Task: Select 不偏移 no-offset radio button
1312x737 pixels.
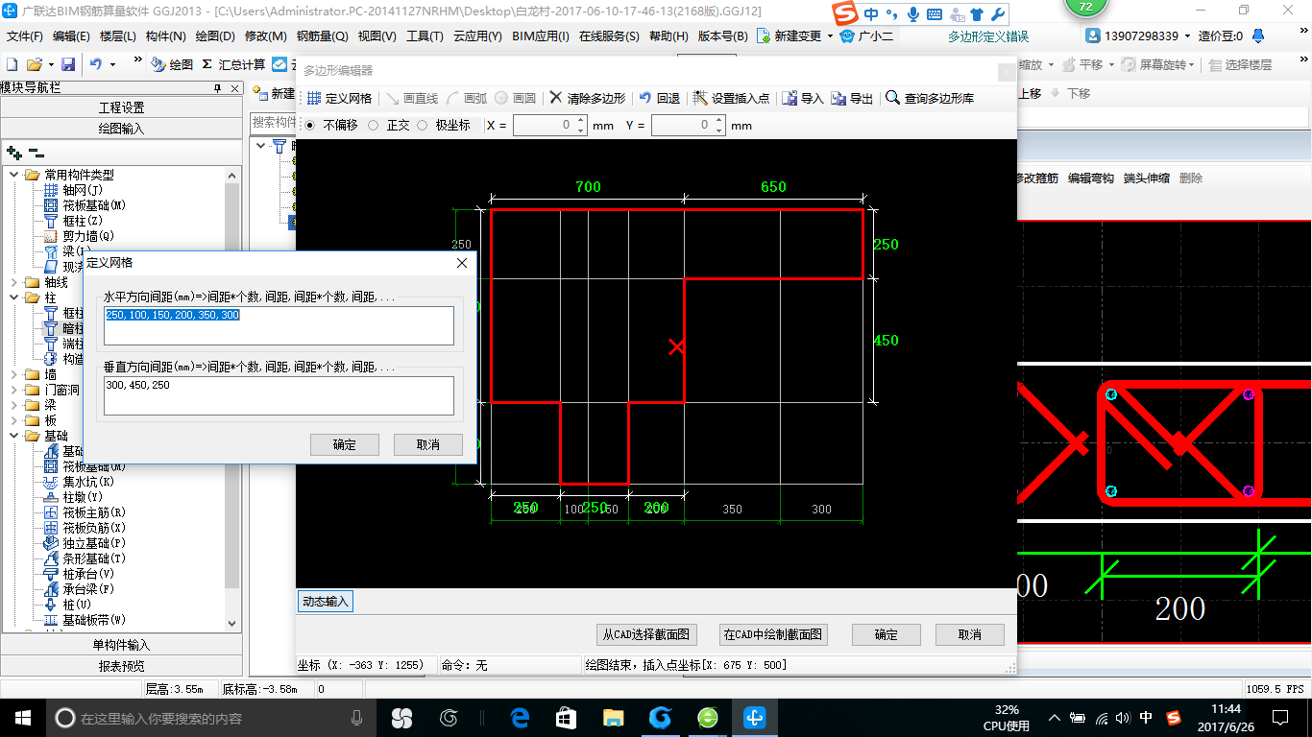Action: click(x=309, y=125)
